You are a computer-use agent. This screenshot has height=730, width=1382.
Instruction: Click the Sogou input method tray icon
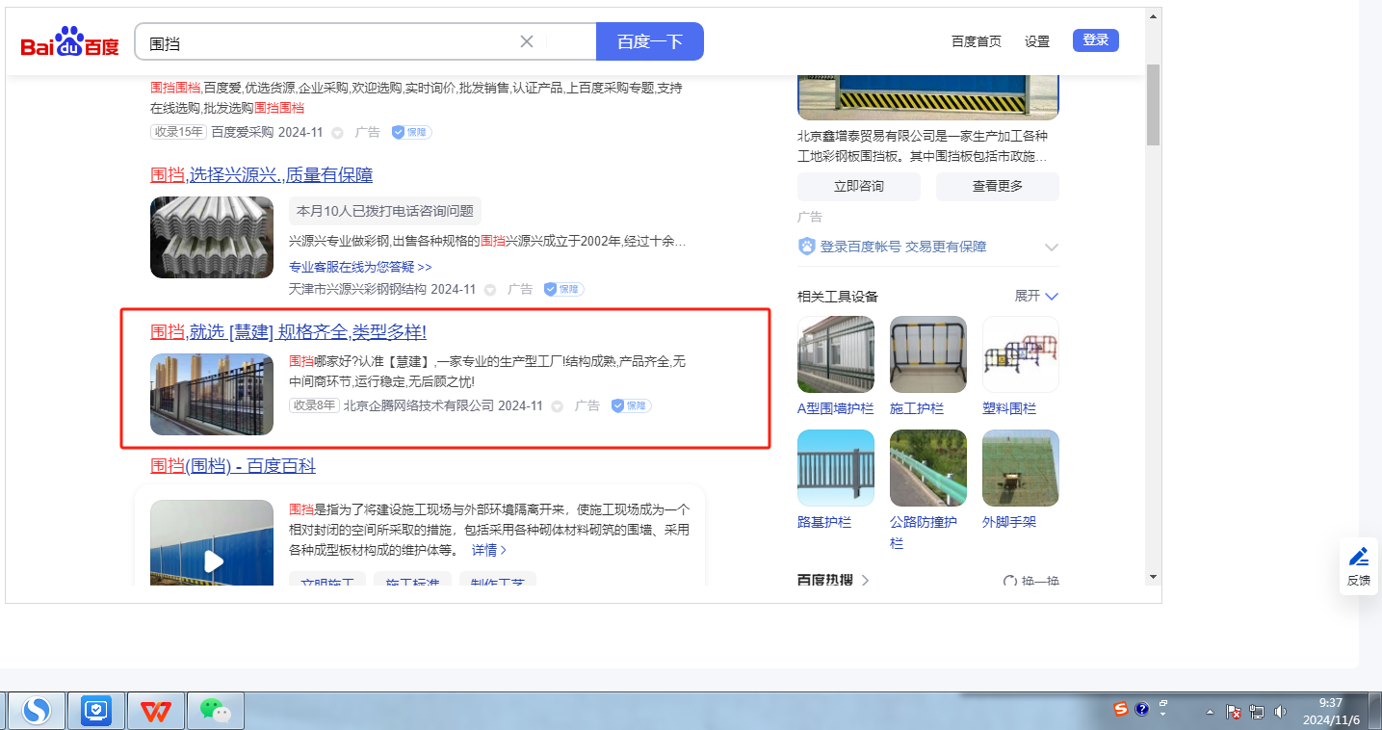(x=1120, y=709)
